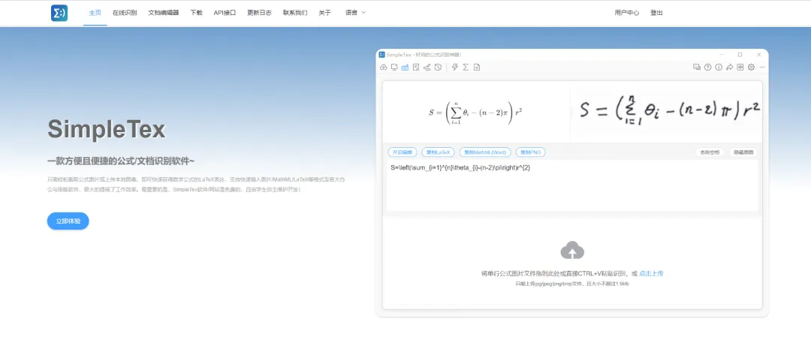Open the 更新日志 changelog menu item
This screenshot has width=811, height=337.
click(259, 13)
